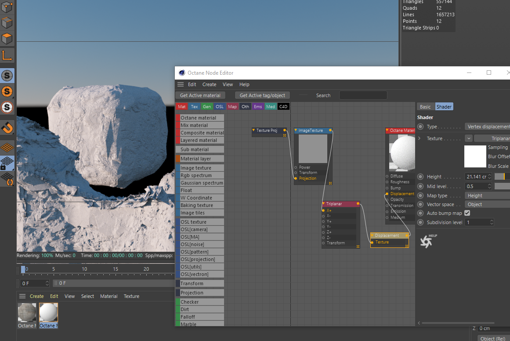Select the Edges mode cube icon
The height and width of the screenshot is (341, 510).
(7, 23)
